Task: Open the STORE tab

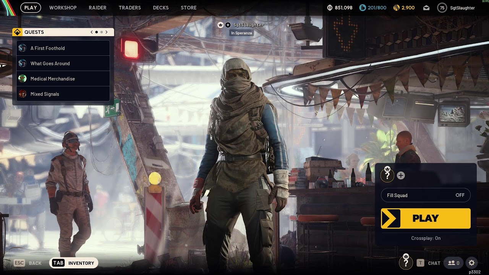Action: click(x=189, y=8)
